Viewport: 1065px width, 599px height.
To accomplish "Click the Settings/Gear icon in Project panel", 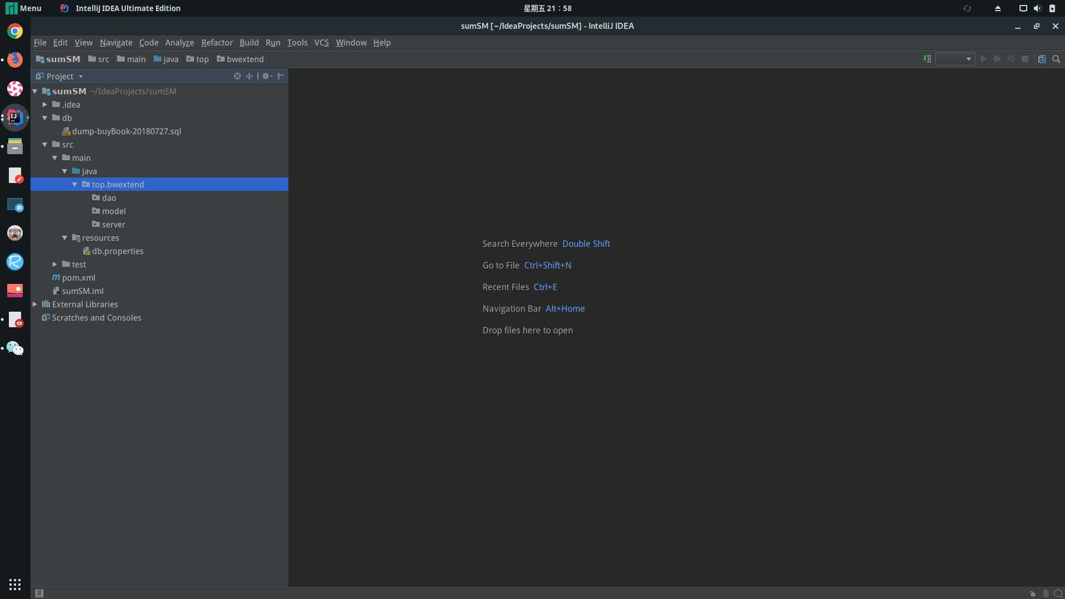I will pyautogui.click(x=265, y=75).
